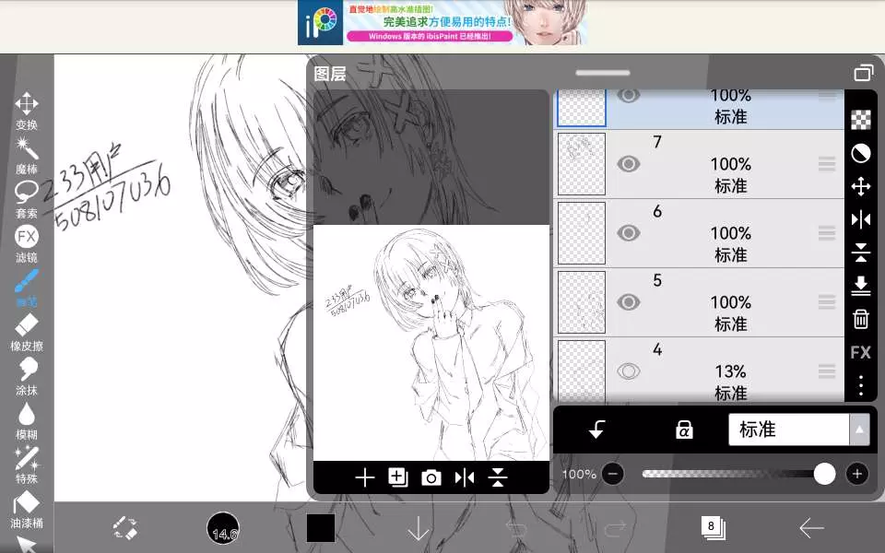This screenshot has width=885, height=553.
Task: Hide layer 6 with eye icon
Action: pyautogui.click(x=628, y=233)
